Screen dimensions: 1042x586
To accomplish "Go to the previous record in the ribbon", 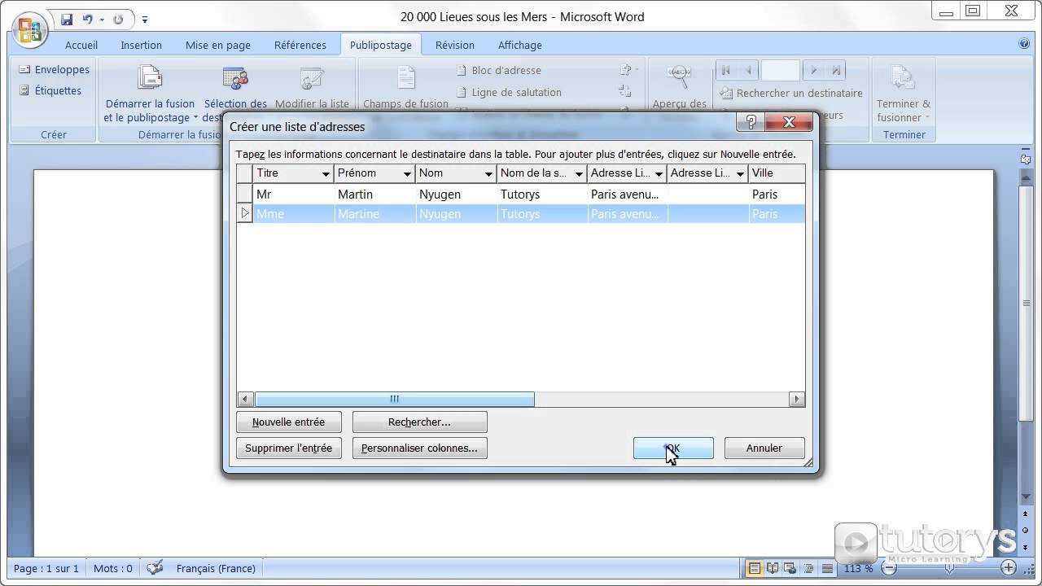I will click(747, 71).
